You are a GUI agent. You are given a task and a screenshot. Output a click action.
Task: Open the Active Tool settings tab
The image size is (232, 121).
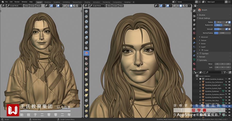[x=194, y=11]
